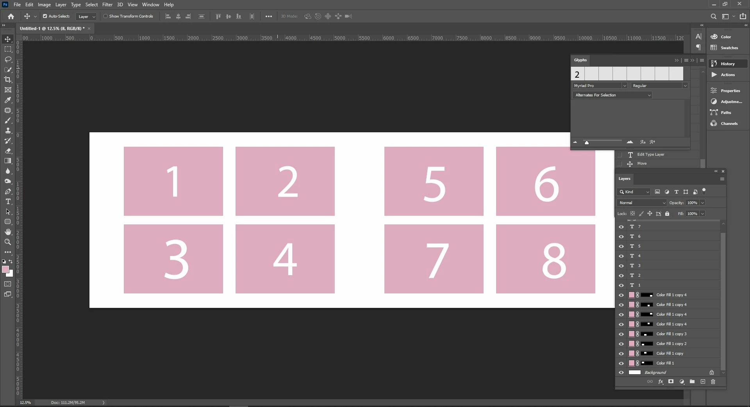
Task: Open the Color panel
Action: (726, 37)
